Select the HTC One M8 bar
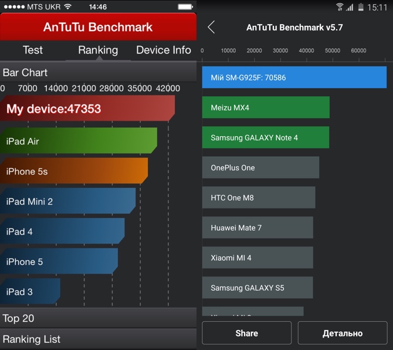 tap(259, 197)
